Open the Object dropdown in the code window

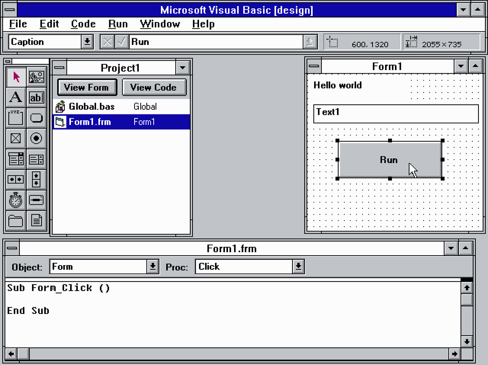[152, 267]
